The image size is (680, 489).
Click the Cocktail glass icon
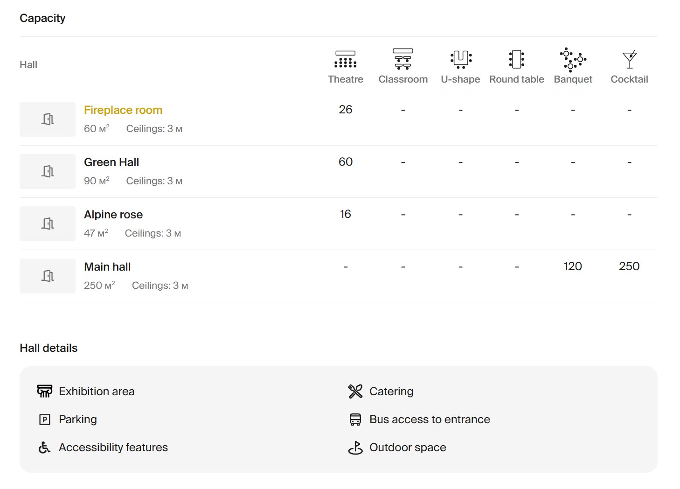click(629, 59)
